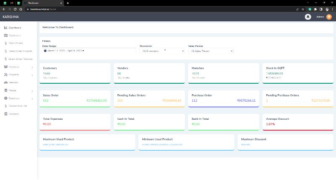
Task: Open a new browser tab
Action: point(68,3)
